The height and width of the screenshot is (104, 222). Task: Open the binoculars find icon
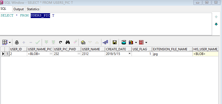(68, 42)
